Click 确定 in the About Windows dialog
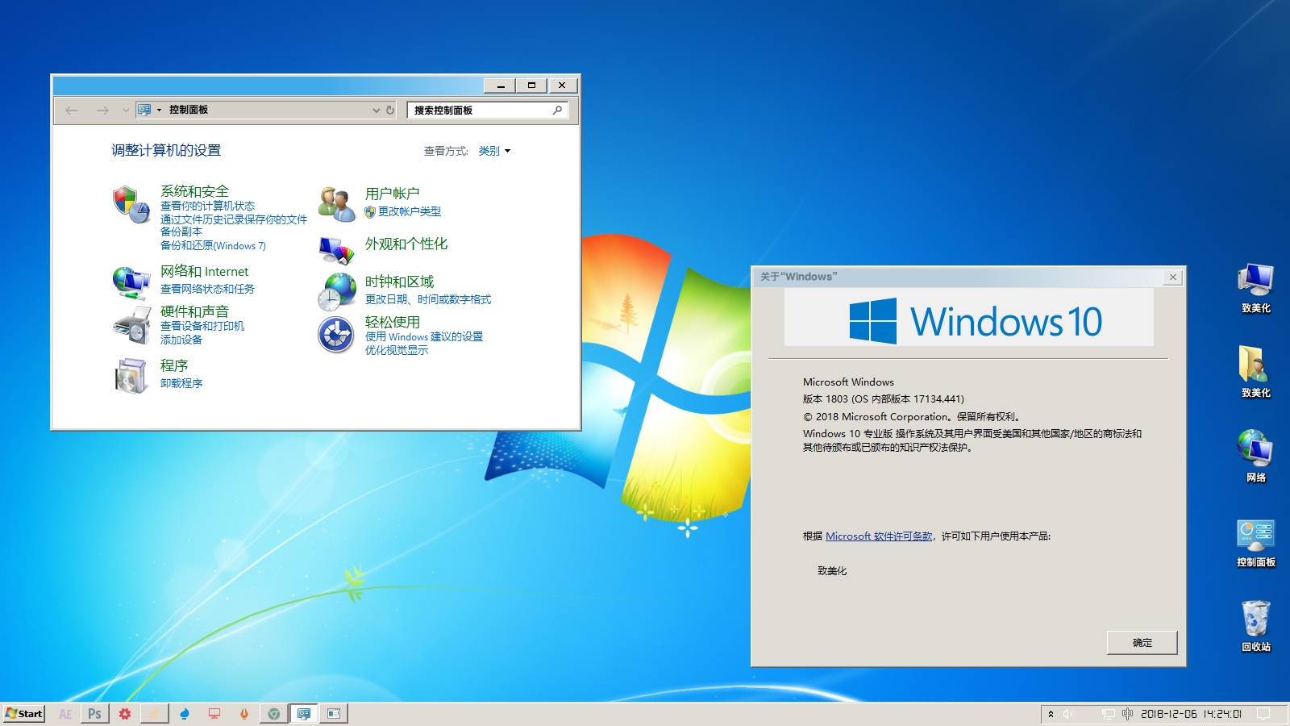The height and width of the screenshot is (726, 1290). [x=1142, y=643]
